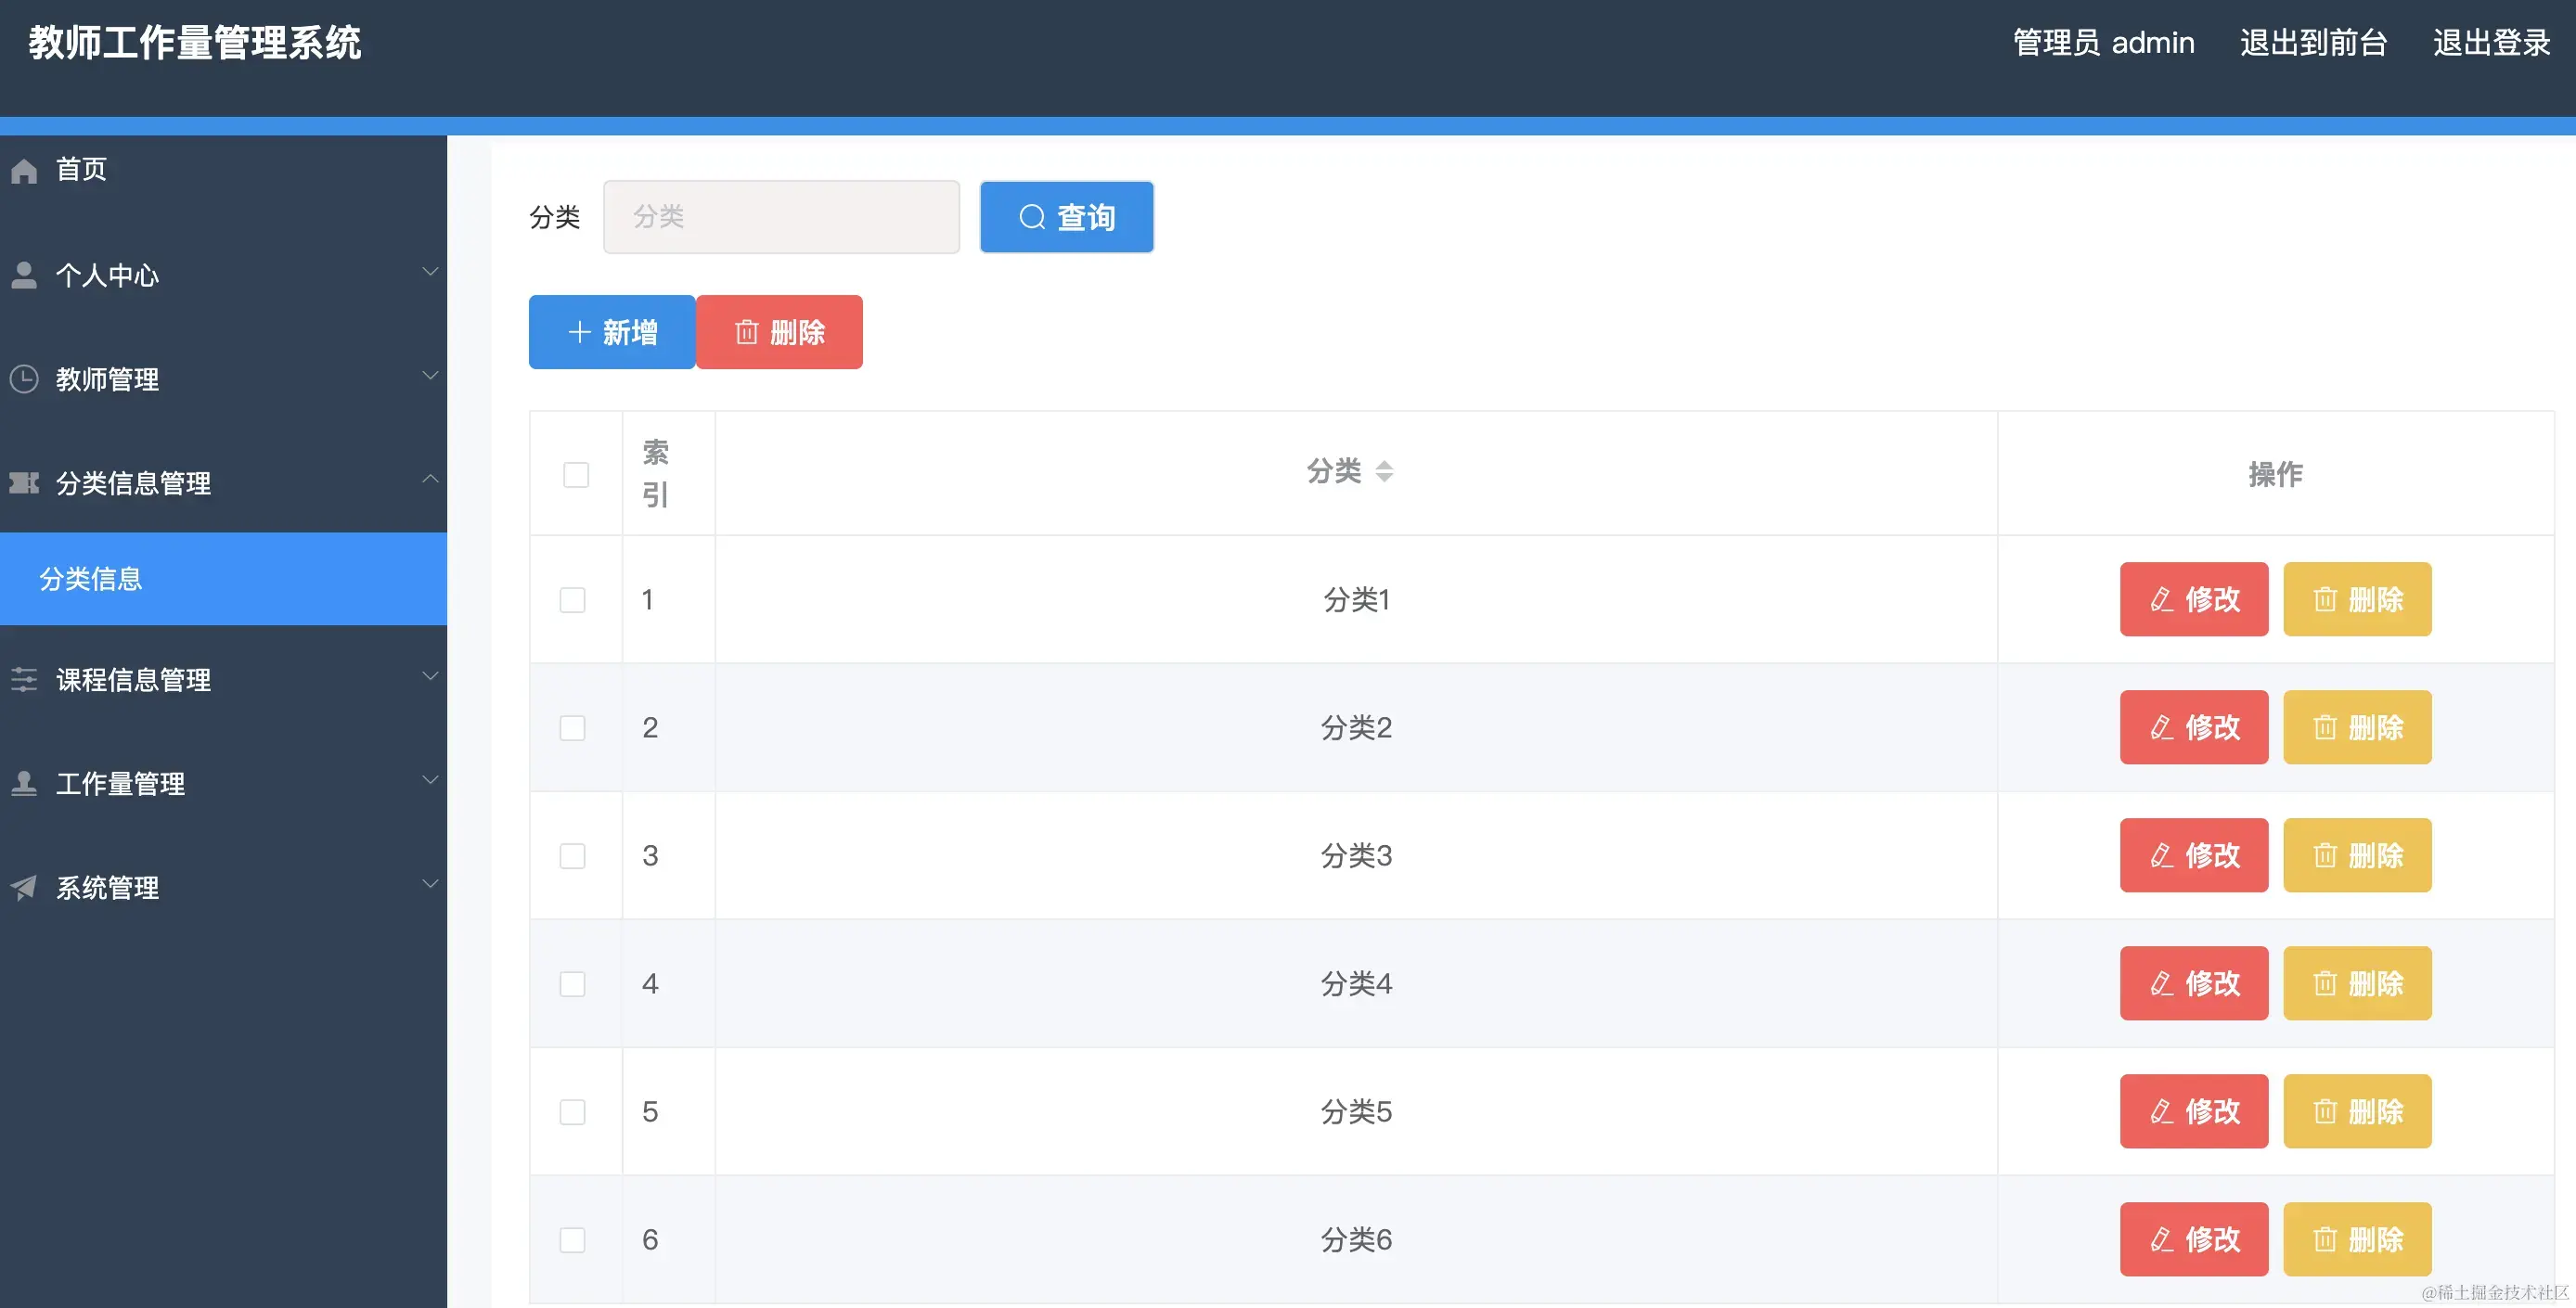2576x1308 pixels.
Task: Click the paper plane icon beside 系统管理
Action: click(25, 887)
